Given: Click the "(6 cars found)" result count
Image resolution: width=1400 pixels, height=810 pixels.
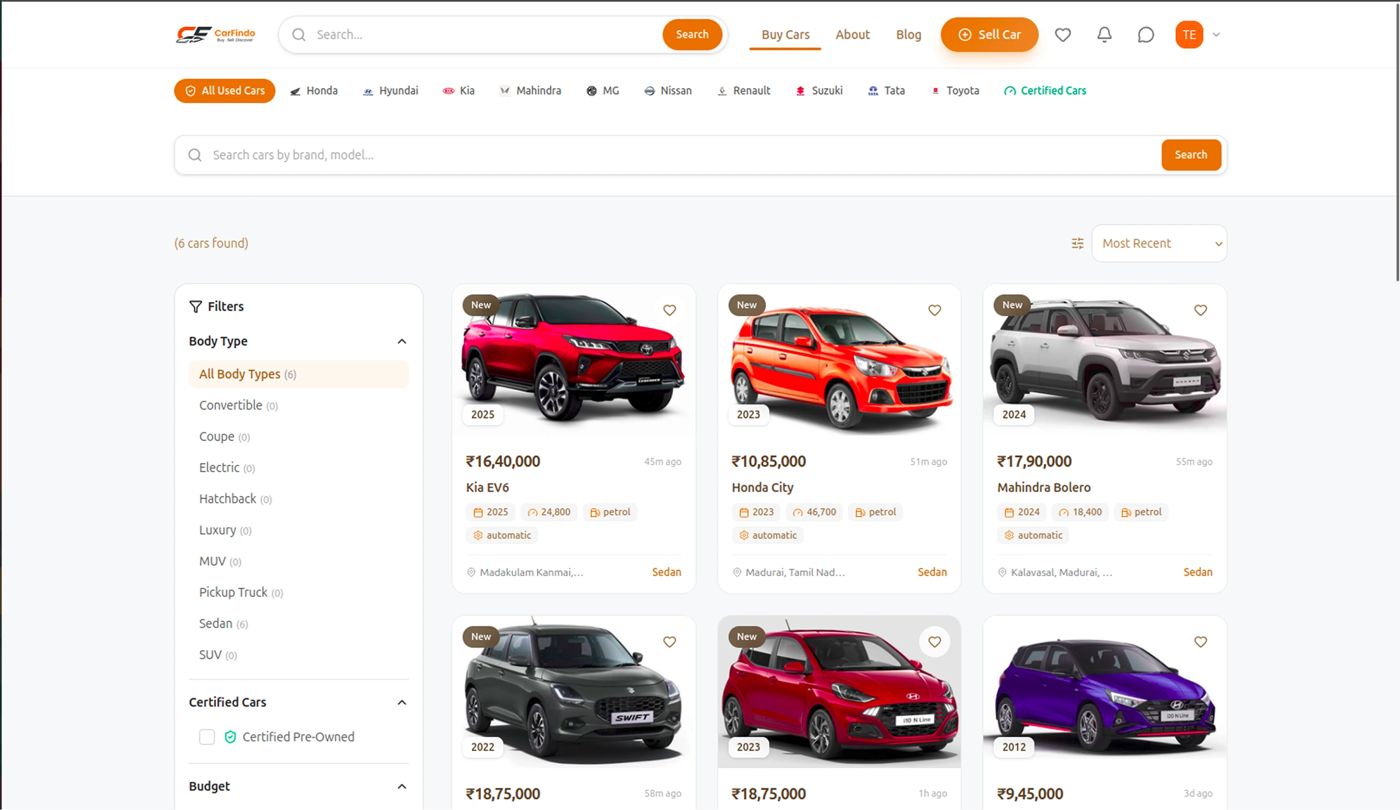Looking at the screenshot, I should click(x=211, y=244).
